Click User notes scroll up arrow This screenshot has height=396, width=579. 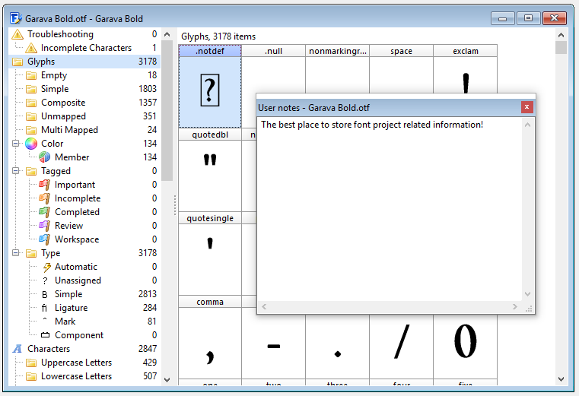click(528, 125)
